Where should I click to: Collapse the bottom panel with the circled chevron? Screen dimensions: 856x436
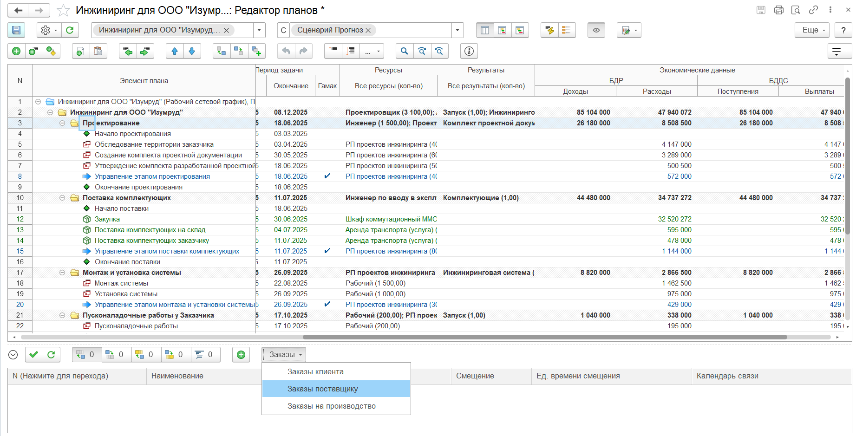pos(13,355)
